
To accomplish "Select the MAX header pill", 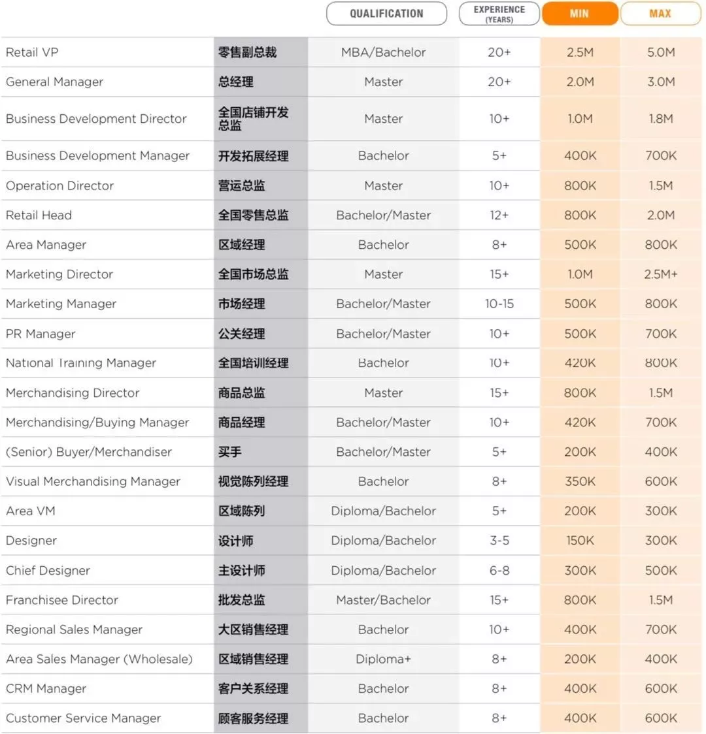I will [660, 14].
